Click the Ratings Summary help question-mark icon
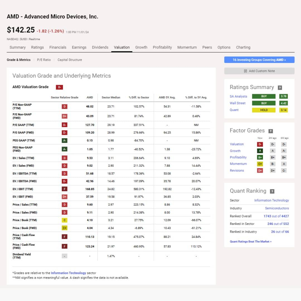Viewport: 301px width, 301px height. 280,88
